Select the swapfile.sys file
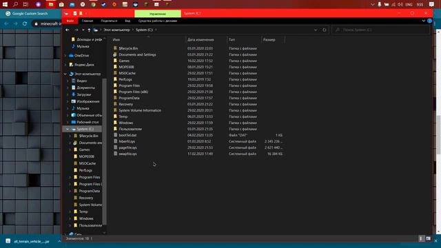The image size is (441, 248). [x=127, y=154]
